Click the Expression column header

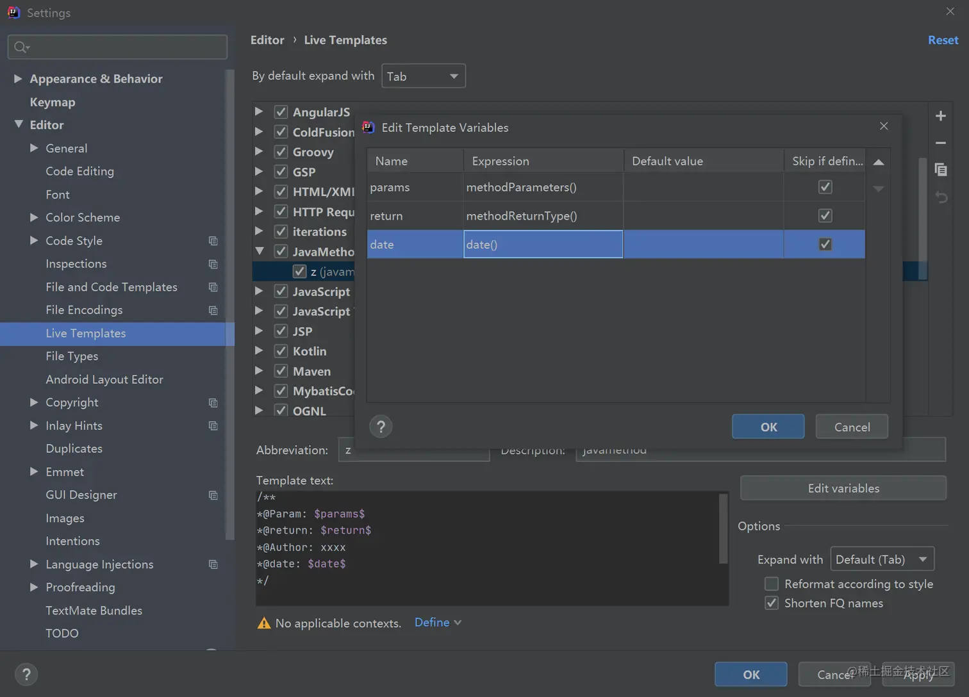pyautogui.click(x=543, y=161)
